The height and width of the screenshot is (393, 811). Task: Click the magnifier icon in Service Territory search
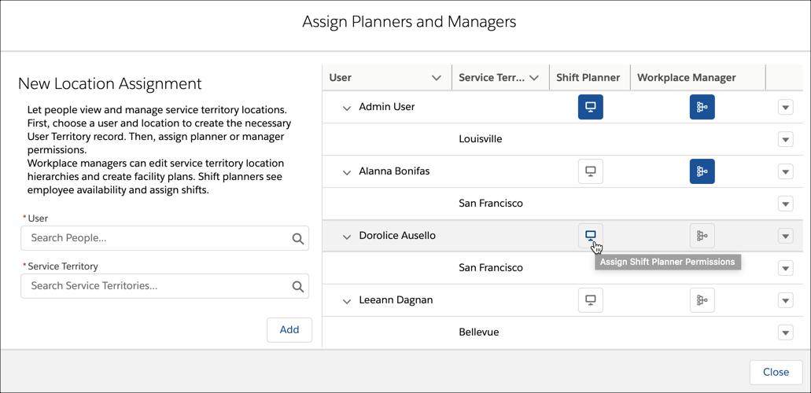click(x=297, y=286)
